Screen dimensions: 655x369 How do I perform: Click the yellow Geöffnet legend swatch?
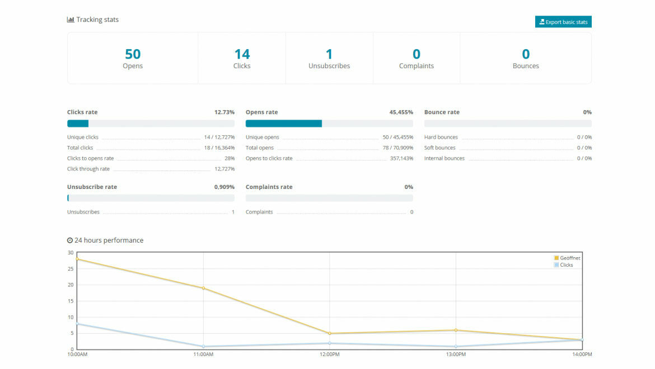point(556,258)
